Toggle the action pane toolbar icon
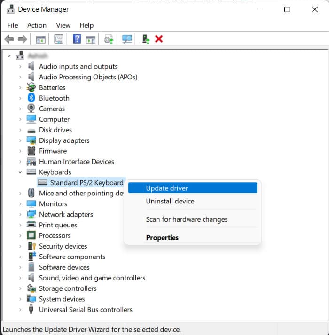 coord(91,39)
